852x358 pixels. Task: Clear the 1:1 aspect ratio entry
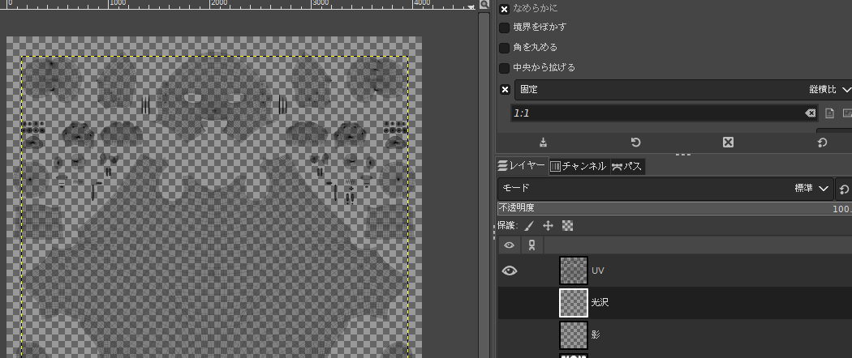tap(810, 113)
